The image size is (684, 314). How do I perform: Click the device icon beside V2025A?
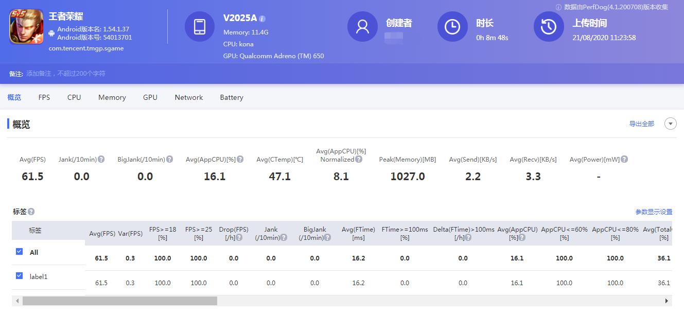click(200, 26)
